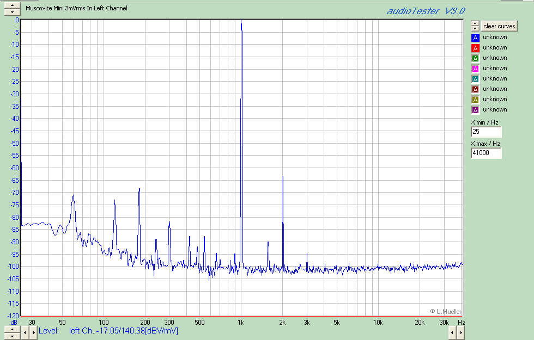This screenshot has height=340, width=534.
Task: Click the 'X max / Hz' label
Action: pos(485,144)
